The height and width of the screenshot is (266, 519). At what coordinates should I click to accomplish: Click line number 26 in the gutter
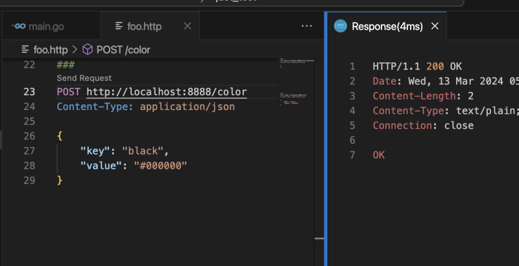[29, 136]
